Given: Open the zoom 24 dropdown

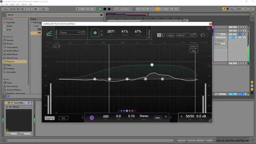Looking at the screenshot, I should pos(56,46).
